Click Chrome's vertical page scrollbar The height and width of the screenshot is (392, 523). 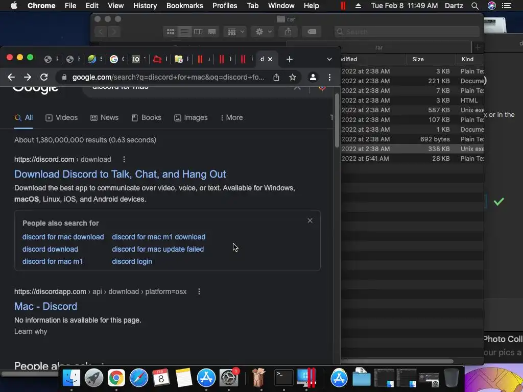point(337,120)
